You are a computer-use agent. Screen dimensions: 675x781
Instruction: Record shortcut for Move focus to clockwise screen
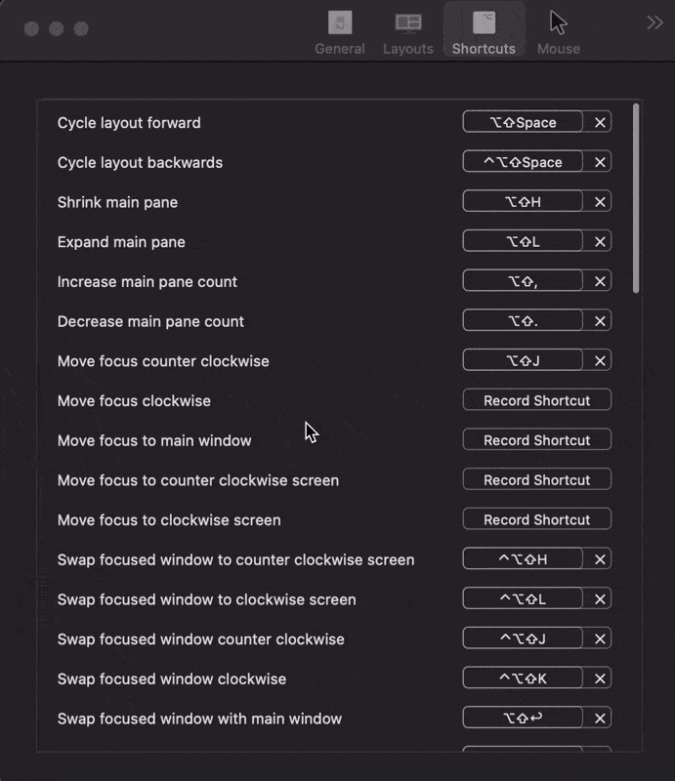coord(536,519)
